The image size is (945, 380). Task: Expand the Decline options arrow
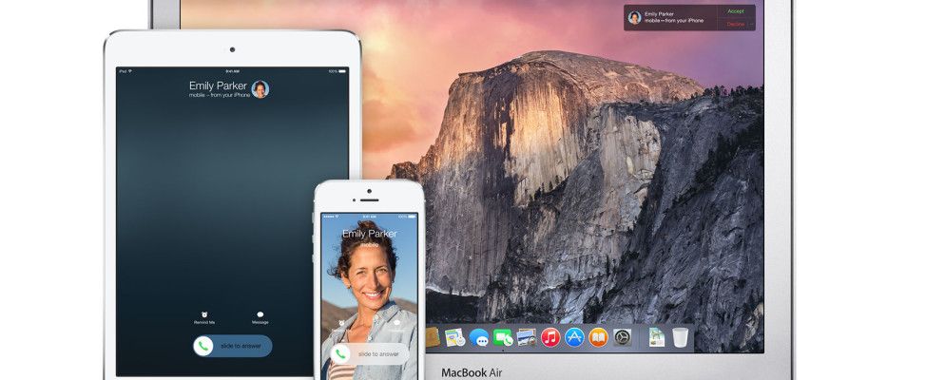(x=751, y=24)
